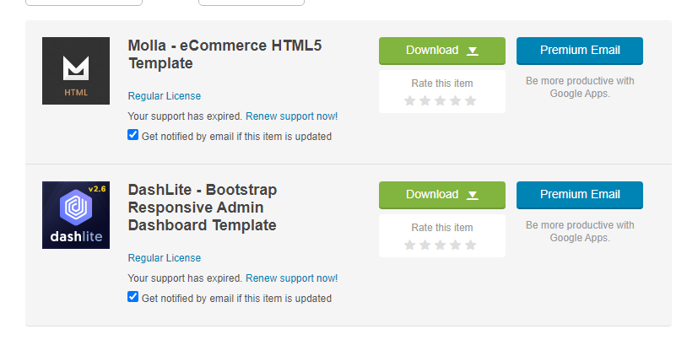Uncheck email update notification for DashLite
Viewport: 698px width, 356px height.
click(x=133, y=297)
